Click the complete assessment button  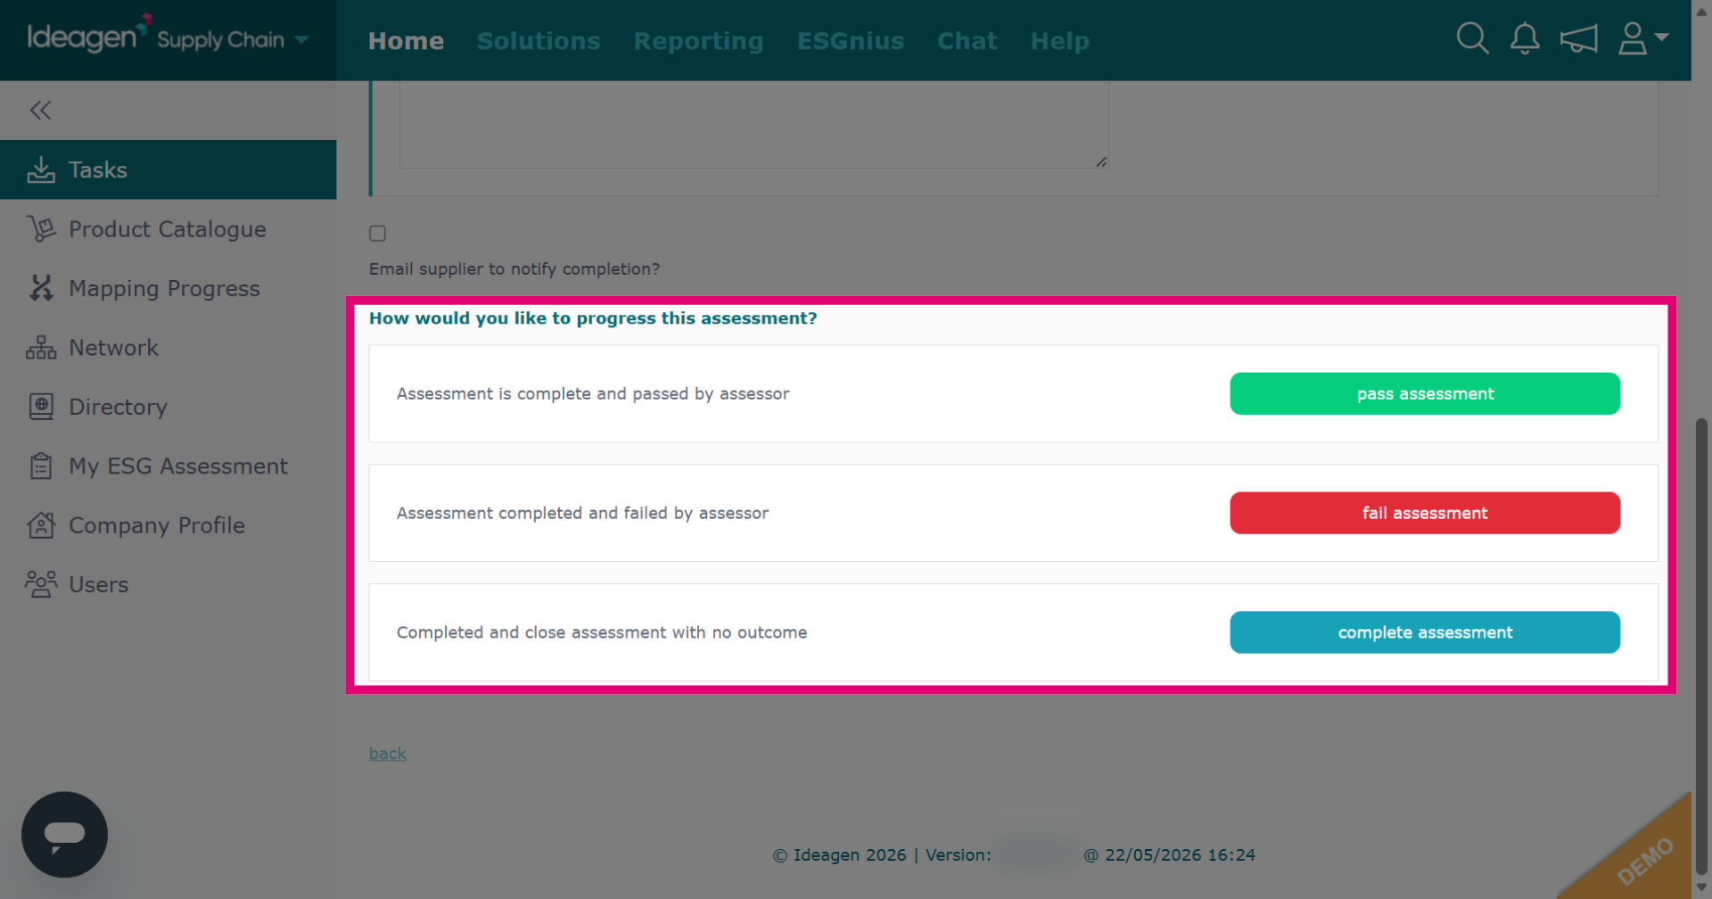tap(1425, 632)
